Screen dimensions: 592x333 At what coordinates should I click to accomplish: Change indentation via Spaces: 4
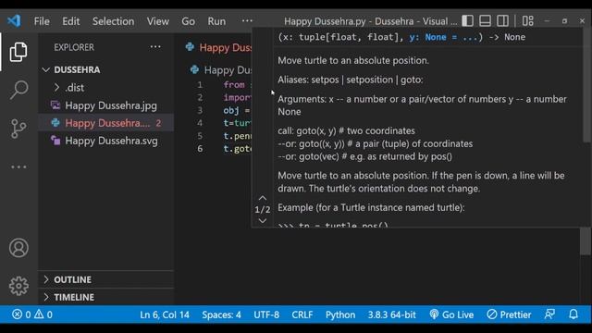pos(221,314)
